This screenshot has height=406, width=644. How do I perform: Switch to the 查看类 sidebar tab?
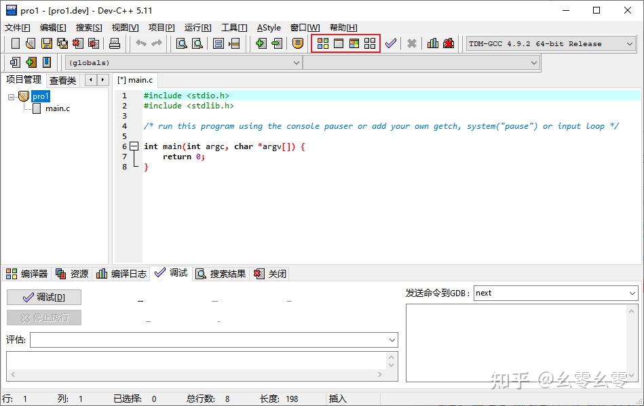coord(63,81)
